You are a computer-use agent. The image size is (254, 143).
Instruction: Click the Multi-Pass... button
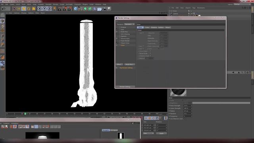coord(130,64)
